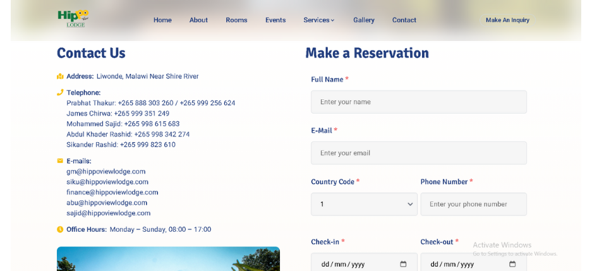Screen dimensions: 592x271
Task: Click the lodge photo thumbnail
Action: point(168,259)
